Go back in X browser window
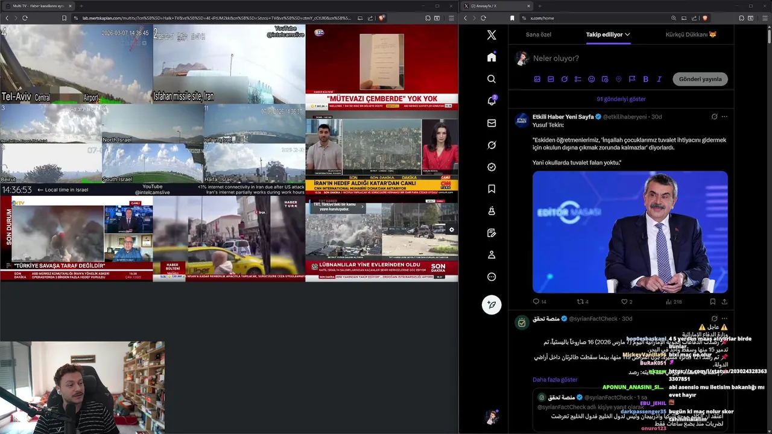Screen dimensions: 772x434 pos(465,18)
